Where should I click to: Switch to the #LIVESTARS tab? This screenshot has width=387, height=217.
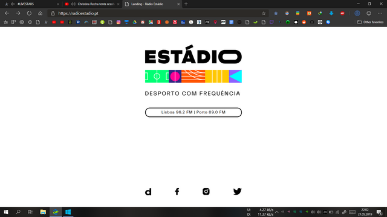pos(32,4)
